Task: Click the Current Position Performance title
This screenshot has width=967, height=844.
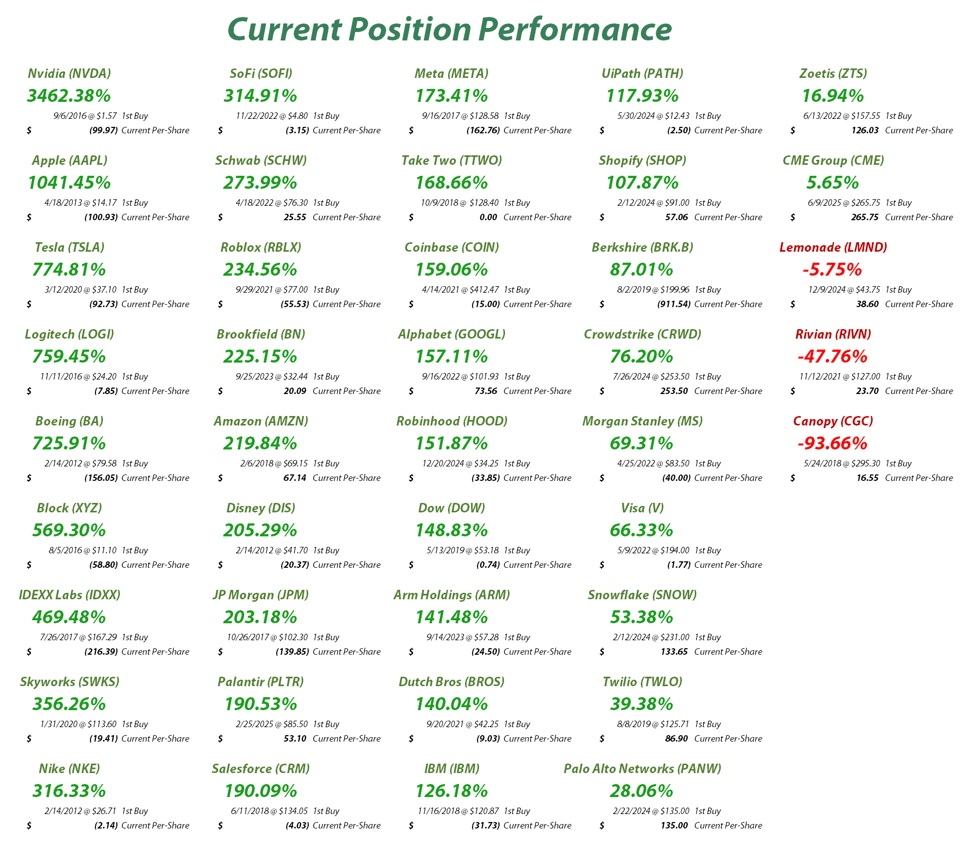Action: pyautogui.click(x=449, y=29)
